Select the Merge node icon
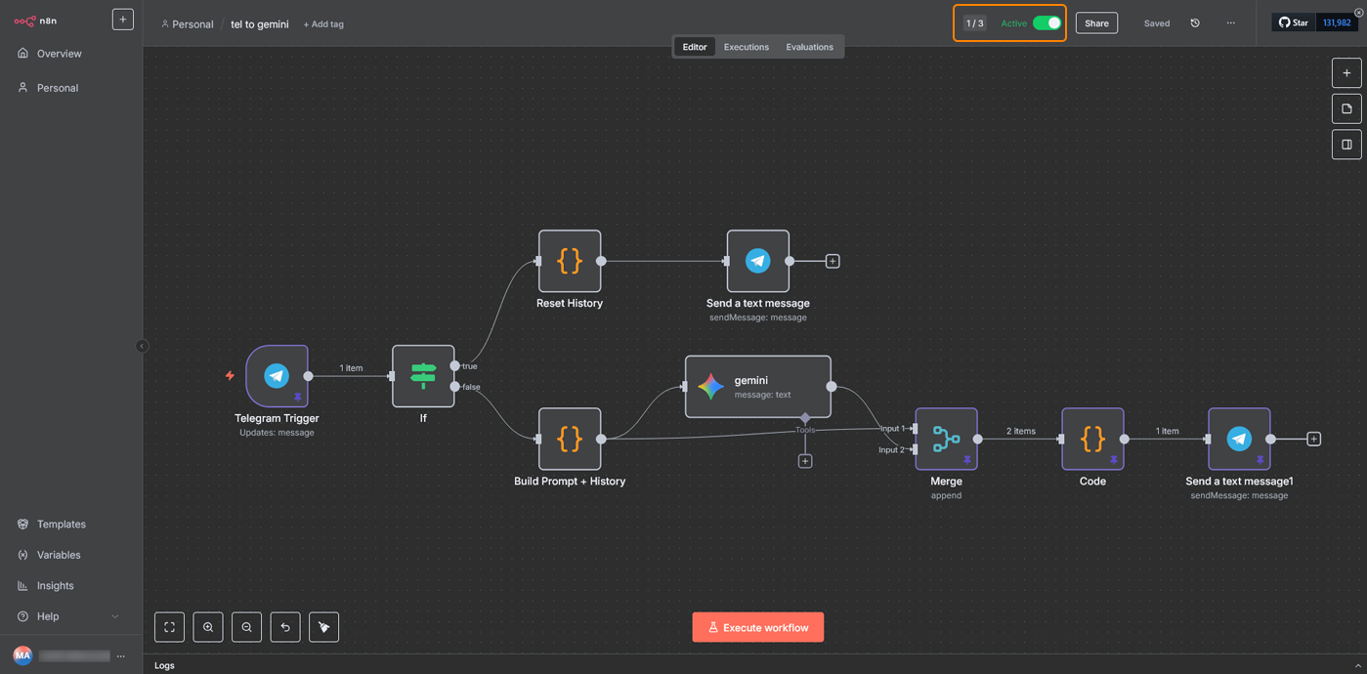This screenshot has height=674, width=1367. pyautogui.click(x=946, y=440)
